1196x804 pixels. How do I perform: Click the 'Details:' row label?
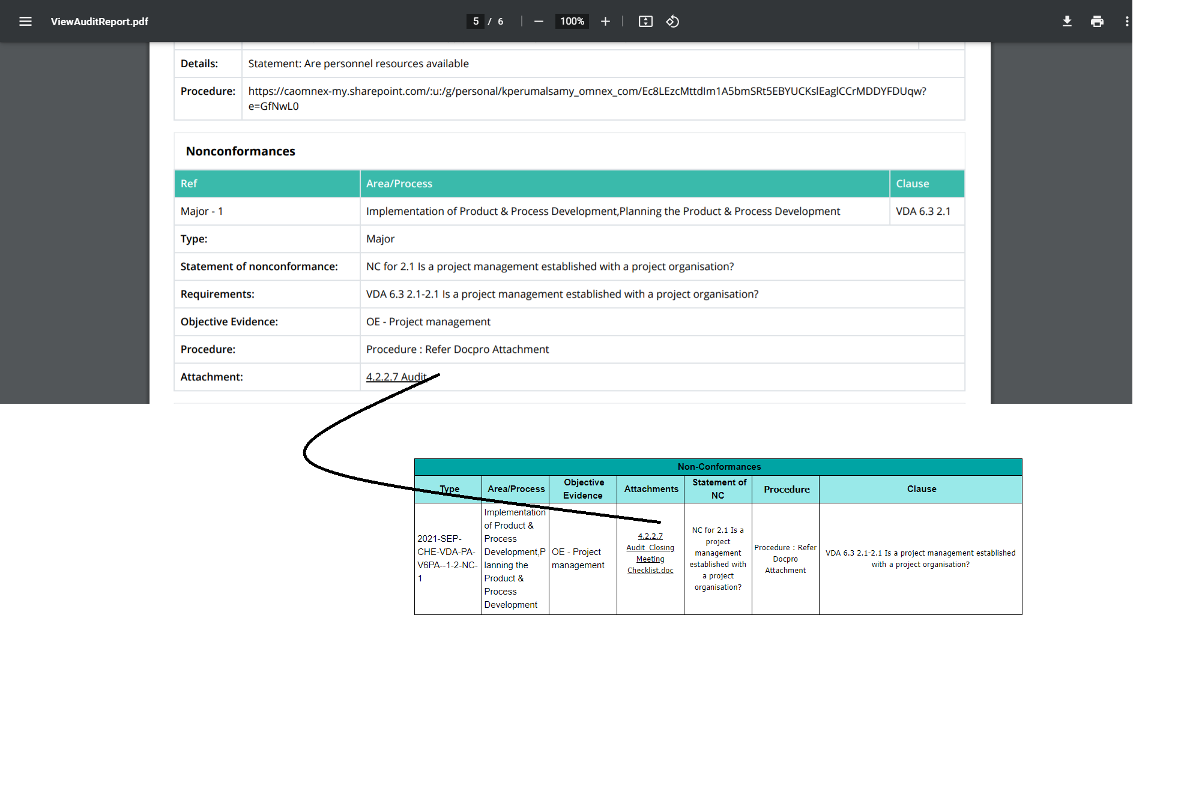[199, 64]
